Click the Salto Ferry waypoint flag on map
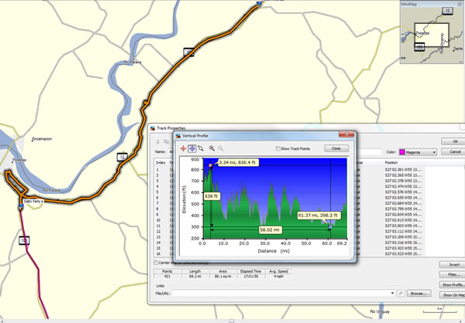465x323 pixels. tap(21, 205)
